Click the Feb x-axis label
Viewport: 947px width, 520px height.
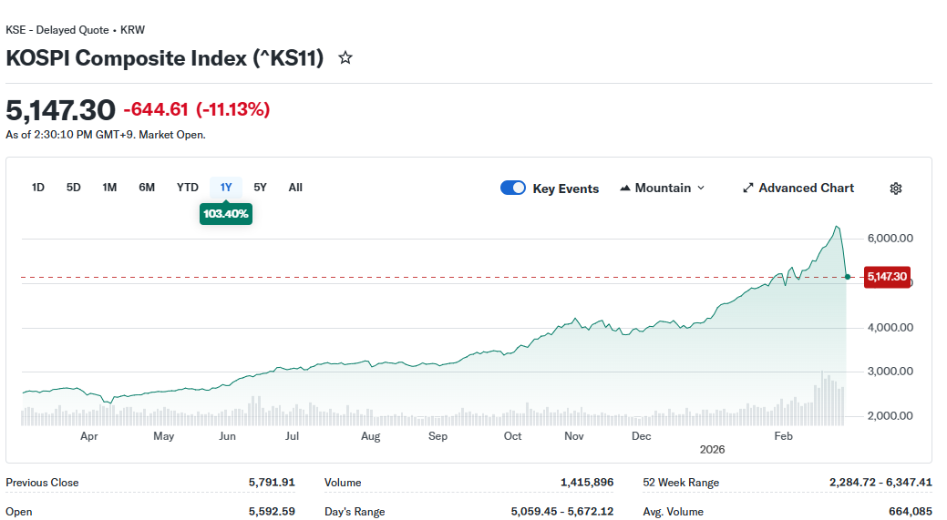[783, 436]
